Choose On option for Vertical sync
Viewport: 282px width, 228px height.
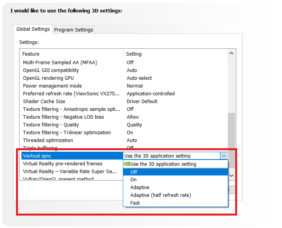133,180
